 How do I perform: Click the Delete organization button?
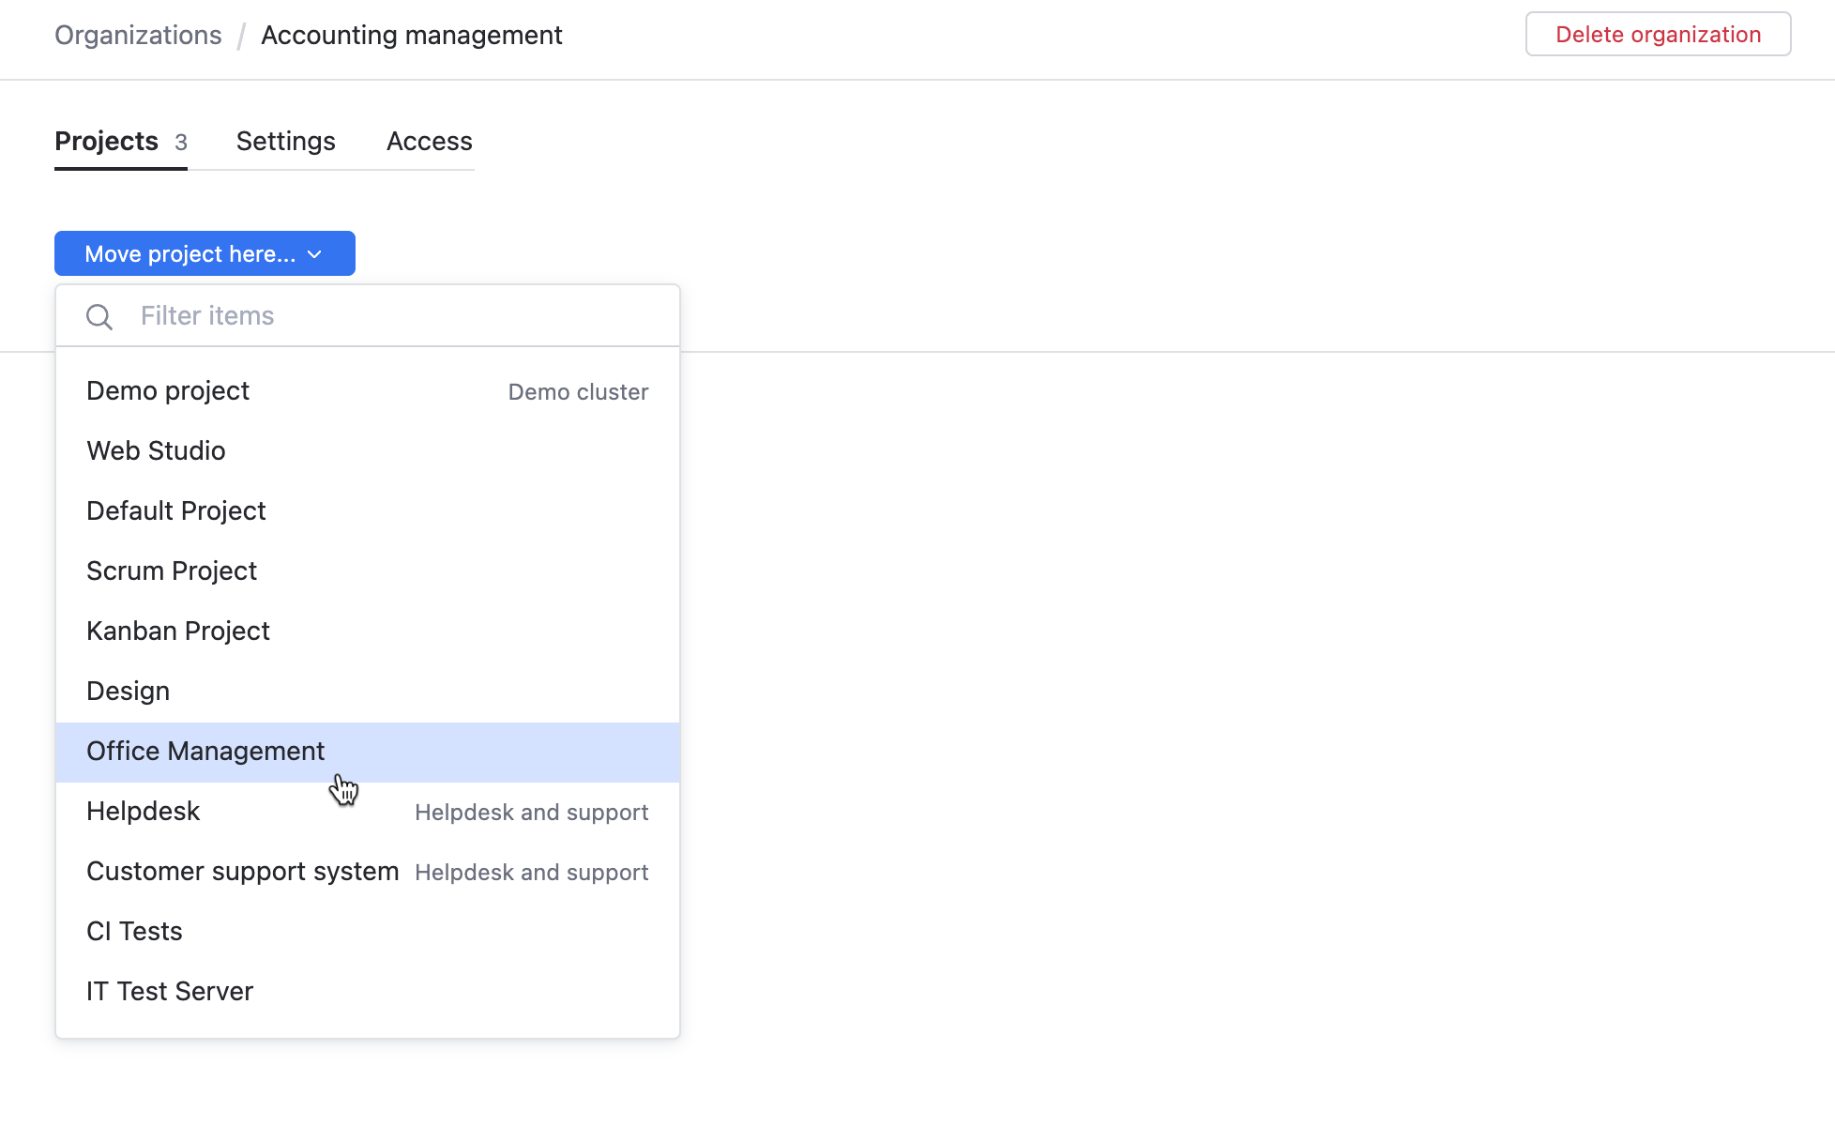click(x=1657, y=34)
